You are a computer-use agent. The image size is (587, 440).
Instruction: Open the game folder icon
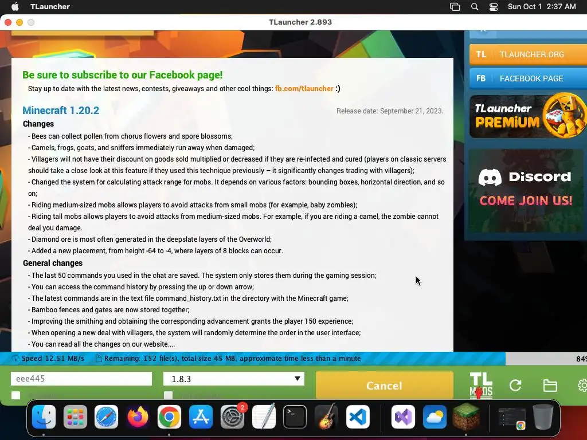click(x=550, y=386)
